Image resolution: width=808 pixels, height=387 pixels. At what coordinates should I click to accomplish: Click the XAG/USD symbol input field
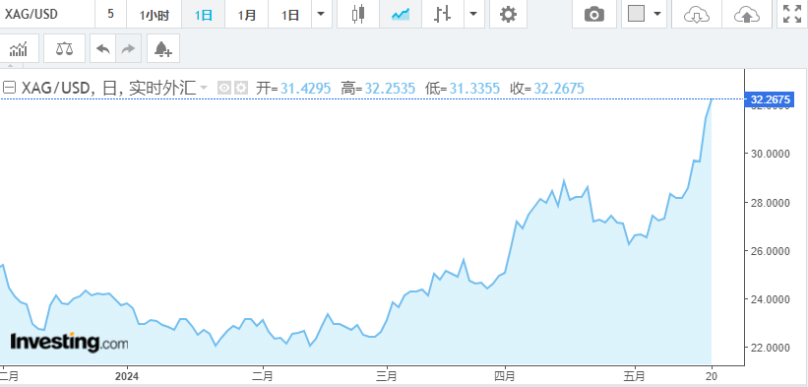click(x=46, y=14)
